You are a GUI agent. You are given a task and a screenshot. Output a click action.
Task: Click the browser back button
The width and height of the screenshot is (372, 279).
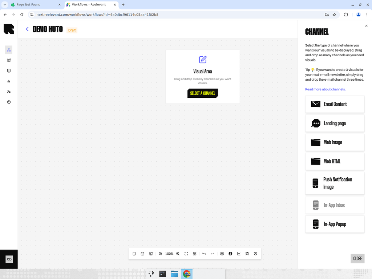point(5,15)
